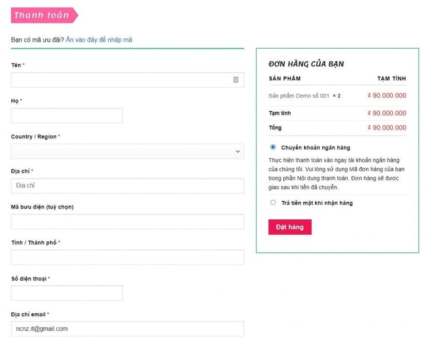Click the contact autofill icon in Tên field
This screenshot has height=345, width=429.
click(235, 79)
